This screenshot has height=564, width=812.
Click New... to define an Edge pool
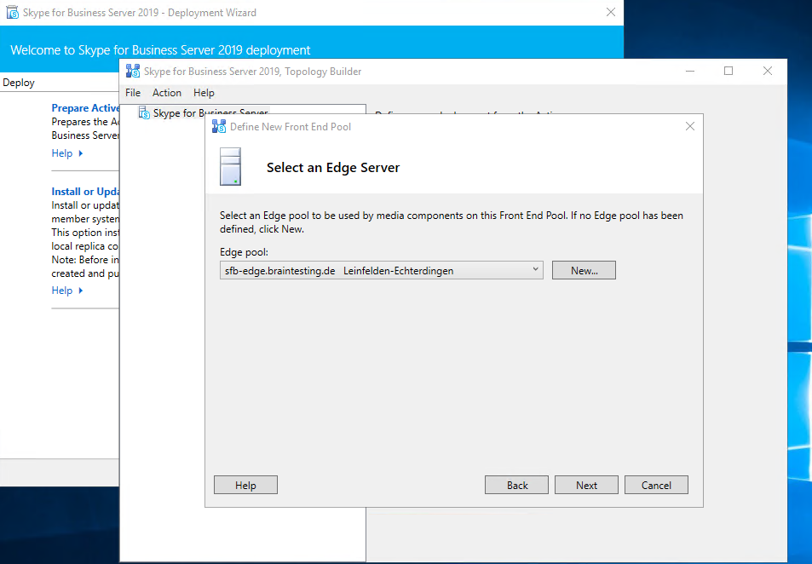(x=584, y=270)
